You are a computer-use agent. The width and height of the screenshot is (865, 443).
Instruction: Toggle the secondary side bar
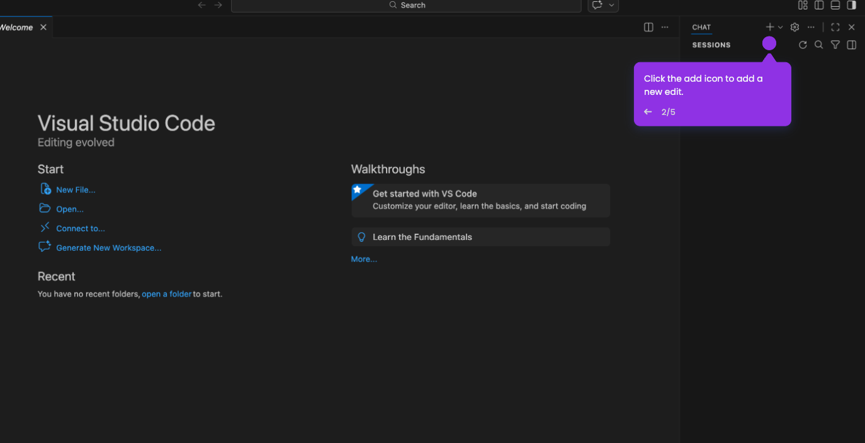852,5
